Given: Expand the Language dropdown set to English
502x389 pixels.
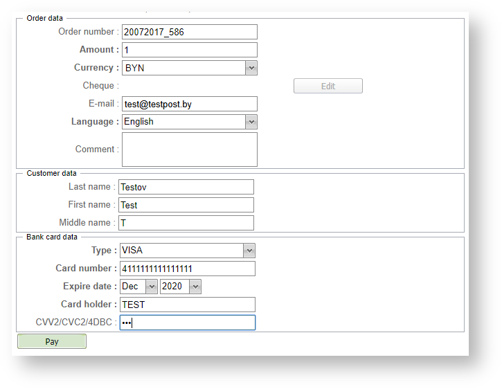Looking at the screenshot, I should point(189,122).
